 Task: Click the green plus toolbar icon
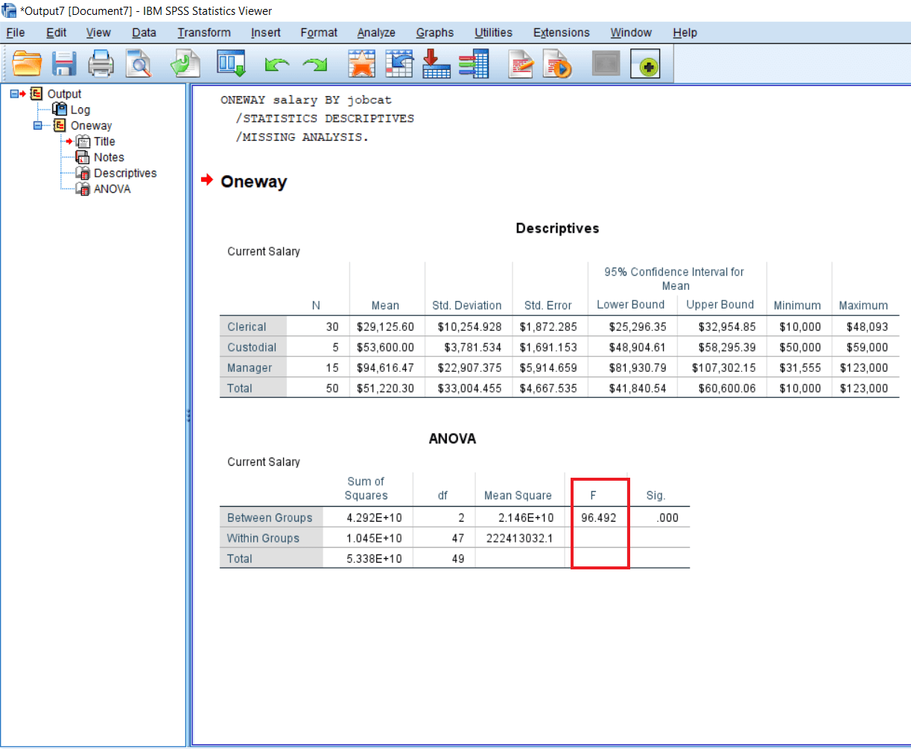(645, 65)
